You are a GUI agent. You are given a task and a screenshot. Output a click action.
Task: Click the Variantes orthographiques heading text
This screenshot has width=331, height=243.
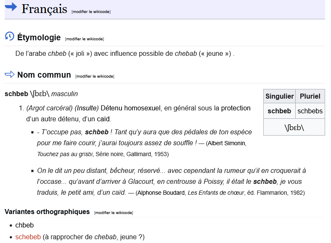click(x=47, y=212)
